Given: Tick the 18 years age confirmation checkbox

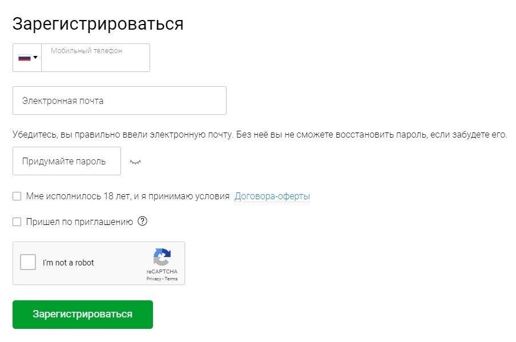Looking at the screenshot, I should point(17,196).
